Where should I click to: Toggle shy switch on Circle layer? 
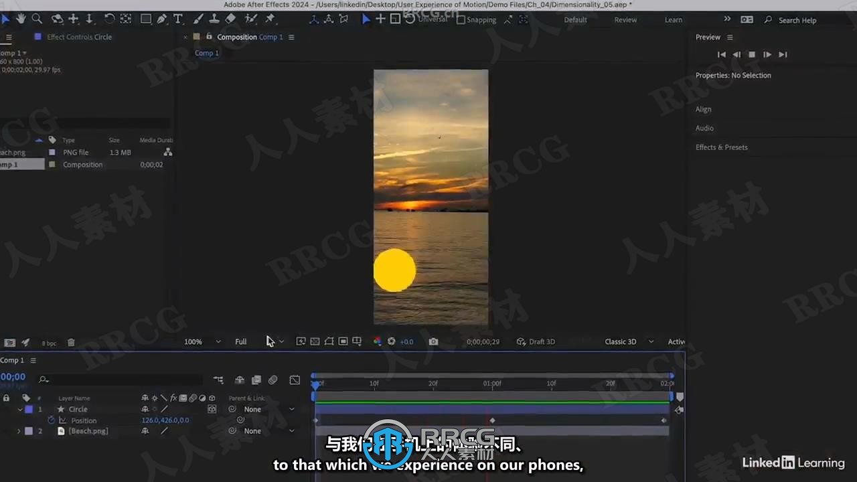pyautogui.click(x=145, y=409)
